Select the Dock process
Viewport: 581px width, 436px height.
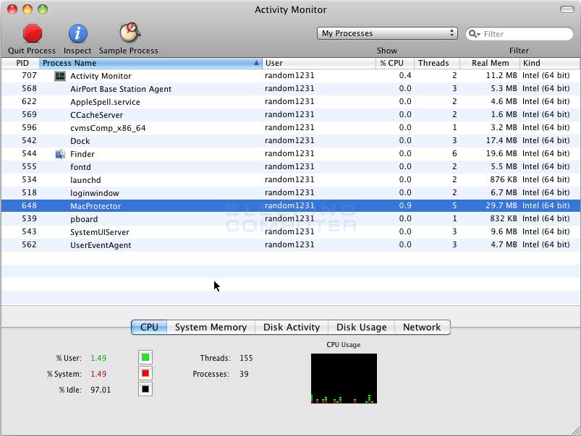(x=291, y=141)
